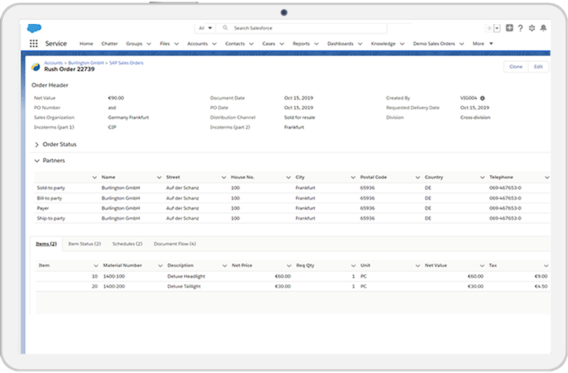568x373 pixels.
Task: Click the €9.00 tax value
Action: point(541,276)
